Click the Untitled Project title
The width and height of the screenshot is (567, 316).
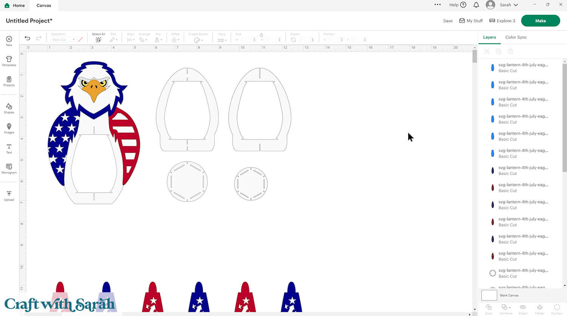pyautogui.click(x=29, y=21)
